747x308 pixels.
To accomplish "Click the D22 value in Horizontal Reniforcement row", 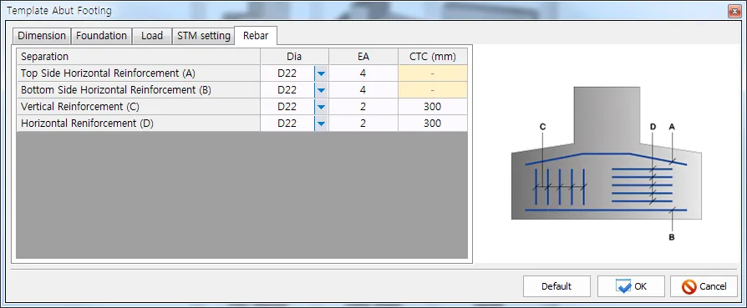I will [x=287, y=124].
